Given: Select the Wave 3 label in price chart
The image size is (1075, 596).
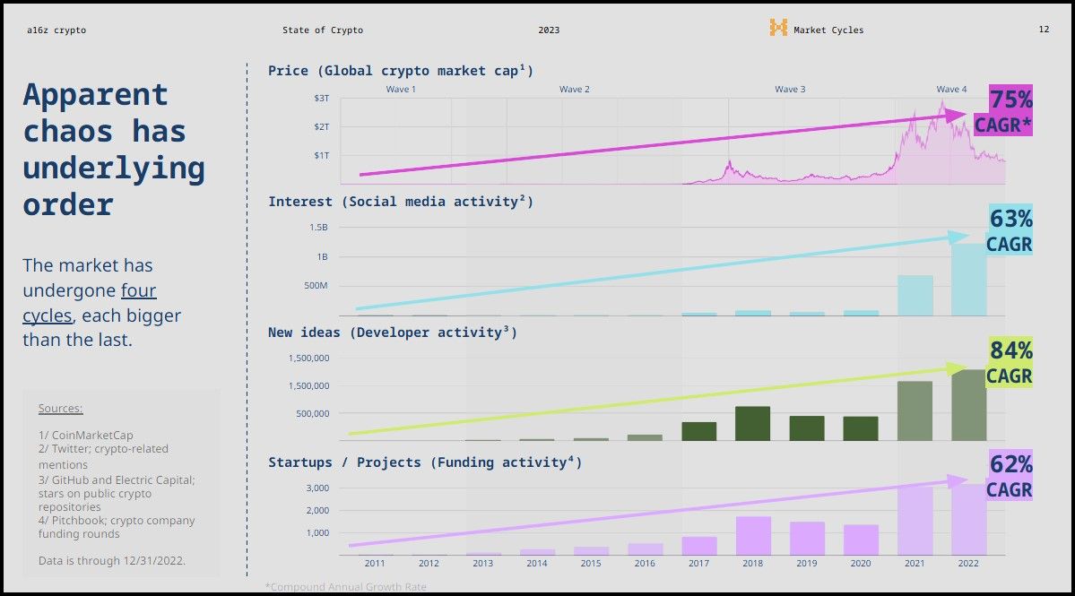Looking at the screenshot, I should (790, 90).
